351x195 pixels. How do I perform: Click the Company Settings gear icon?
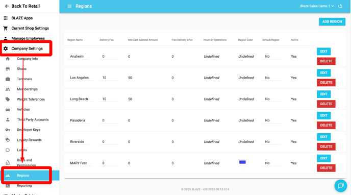click(6, 48)
